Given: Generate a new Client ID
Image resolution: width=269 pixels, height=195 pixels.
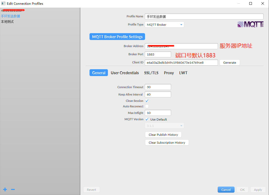Looking at the screenshot, I should point(230,62).
